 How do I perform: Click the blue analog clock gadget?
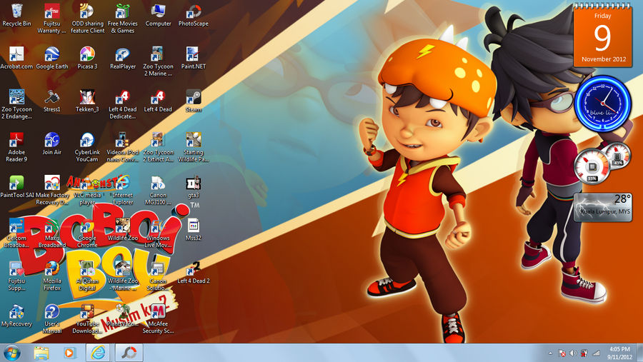(602, 104)
